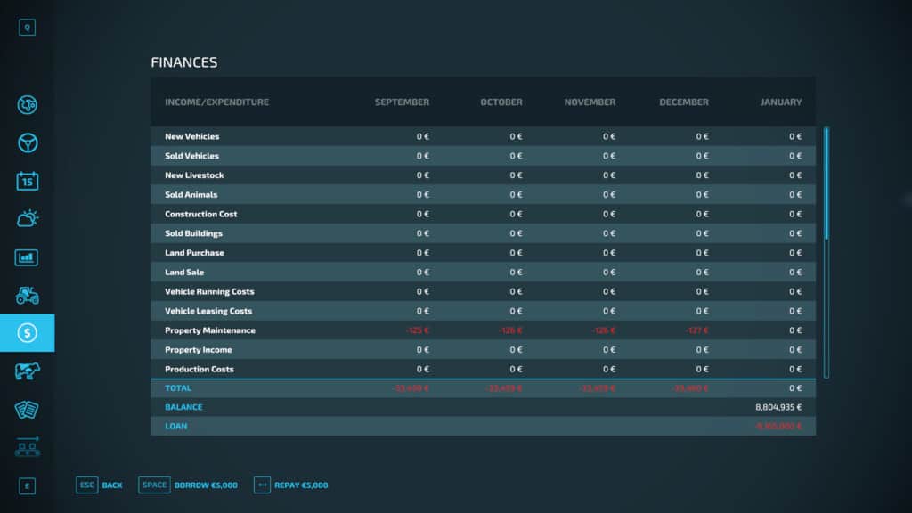912x513 pixels.
Task: Select the September column header
Action: [402, 102]
